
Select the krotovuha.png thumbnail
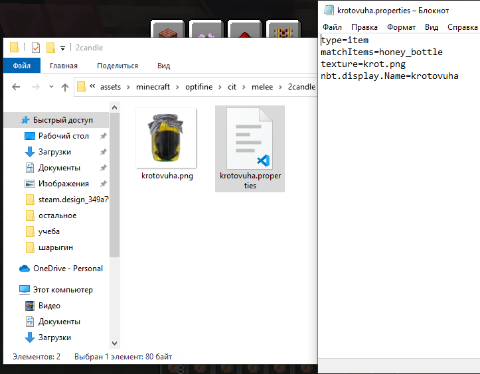pyautogui.click(x=166, y=138)
